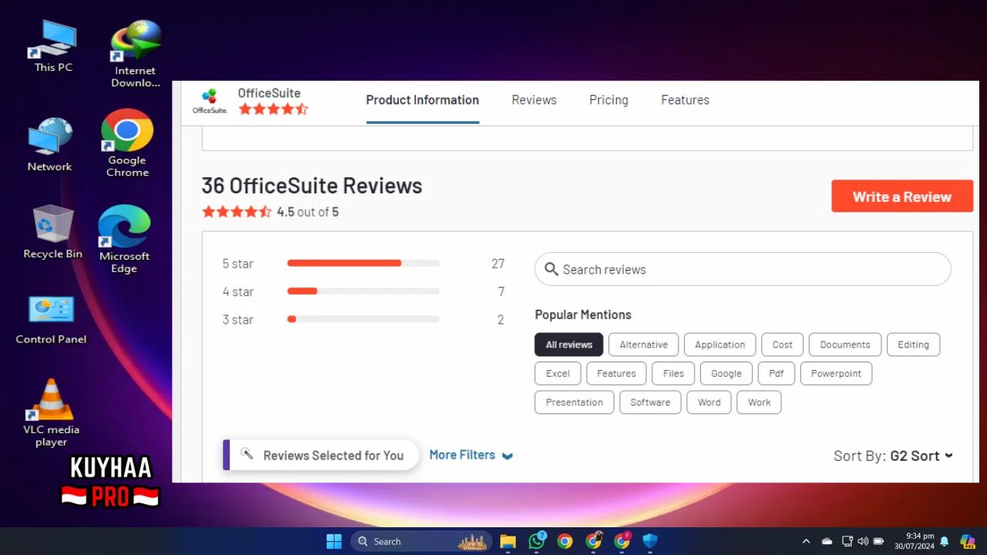
Task: Select the Word mention chip
Action: (x=709, y=402)
